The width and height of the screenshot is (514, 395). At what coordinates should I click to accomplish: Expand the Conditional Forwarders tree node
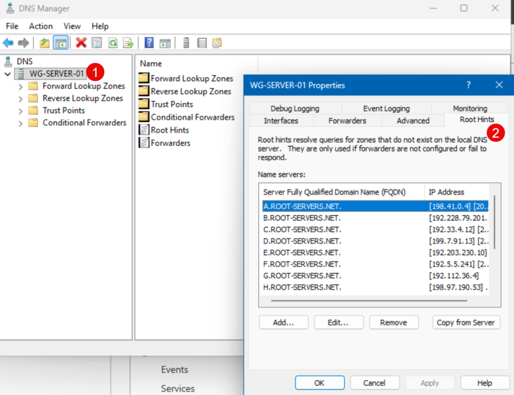21,123
